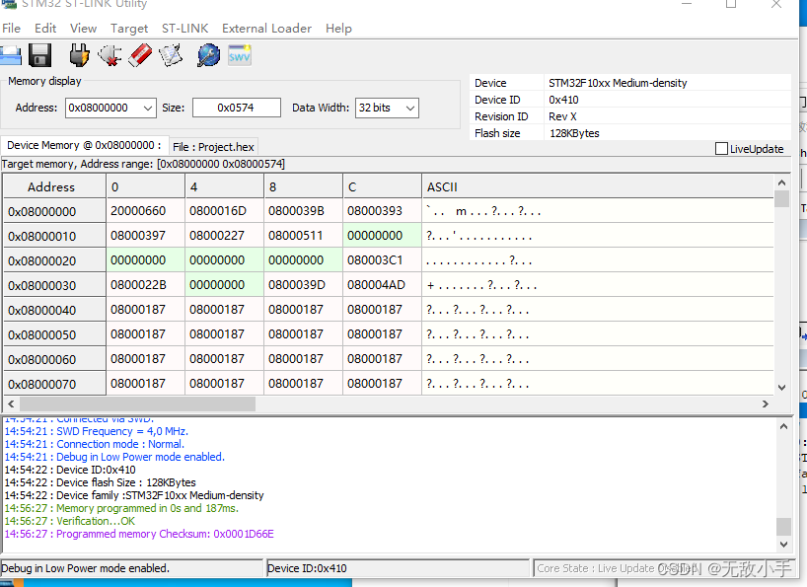Select memory cell 08000397
The image size is (807, 587).
[145, 236]
